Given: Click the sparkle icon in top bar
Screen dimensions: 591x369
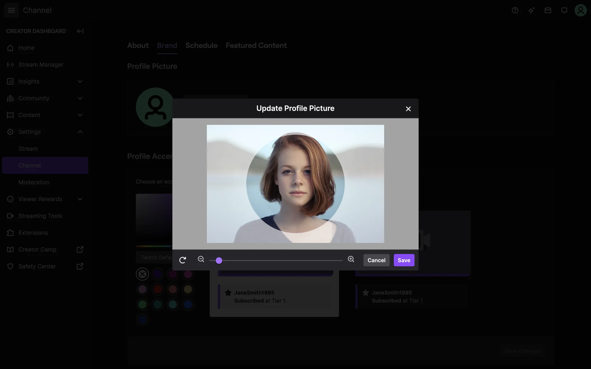Looking at the screenshot, I should pyautogui.click(x=531, y=10).
